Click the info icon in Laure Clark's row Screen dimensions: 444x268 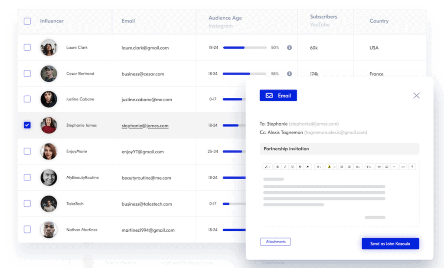[x=289, y=48]
